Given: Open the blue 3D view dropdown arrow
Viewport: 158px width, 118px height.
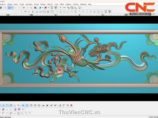Looking at the screenshot, I should pos(43,8).
